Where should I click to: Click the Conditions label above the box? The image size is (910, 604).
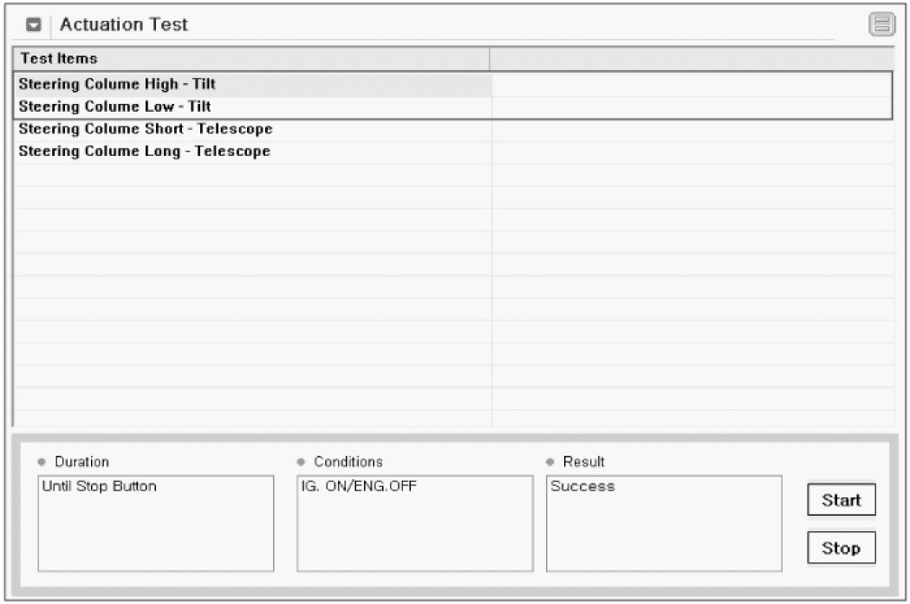348,462
